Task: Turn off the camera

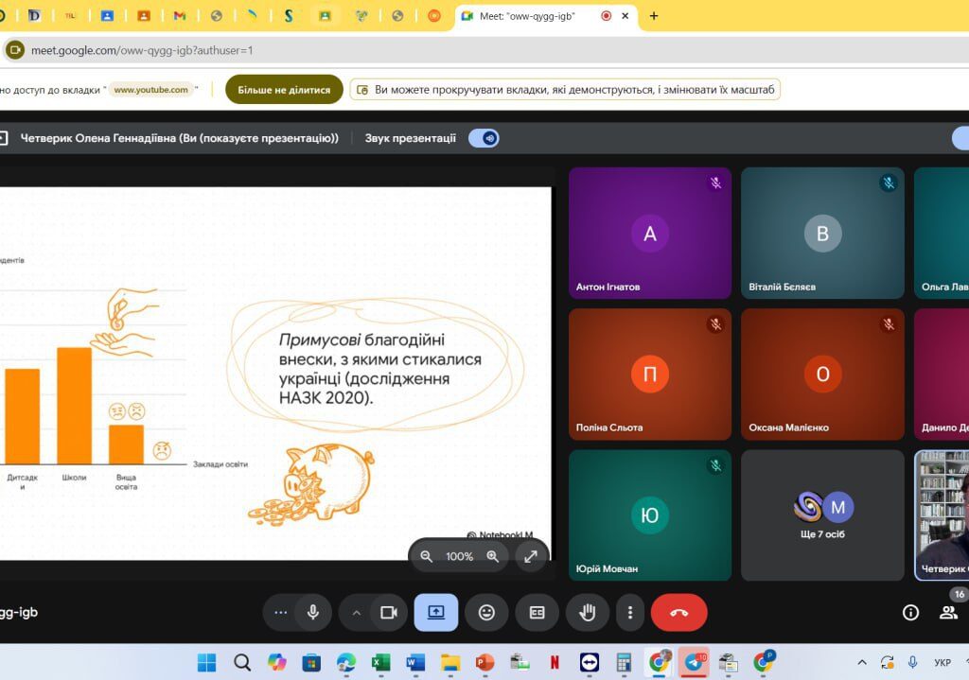Action: (388, 612)
